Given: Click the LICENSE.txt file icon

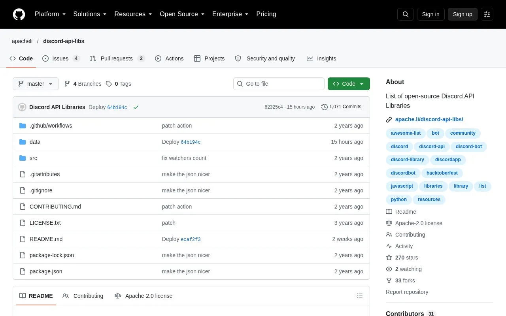Looking at the screenshot, I should [23, 223].
